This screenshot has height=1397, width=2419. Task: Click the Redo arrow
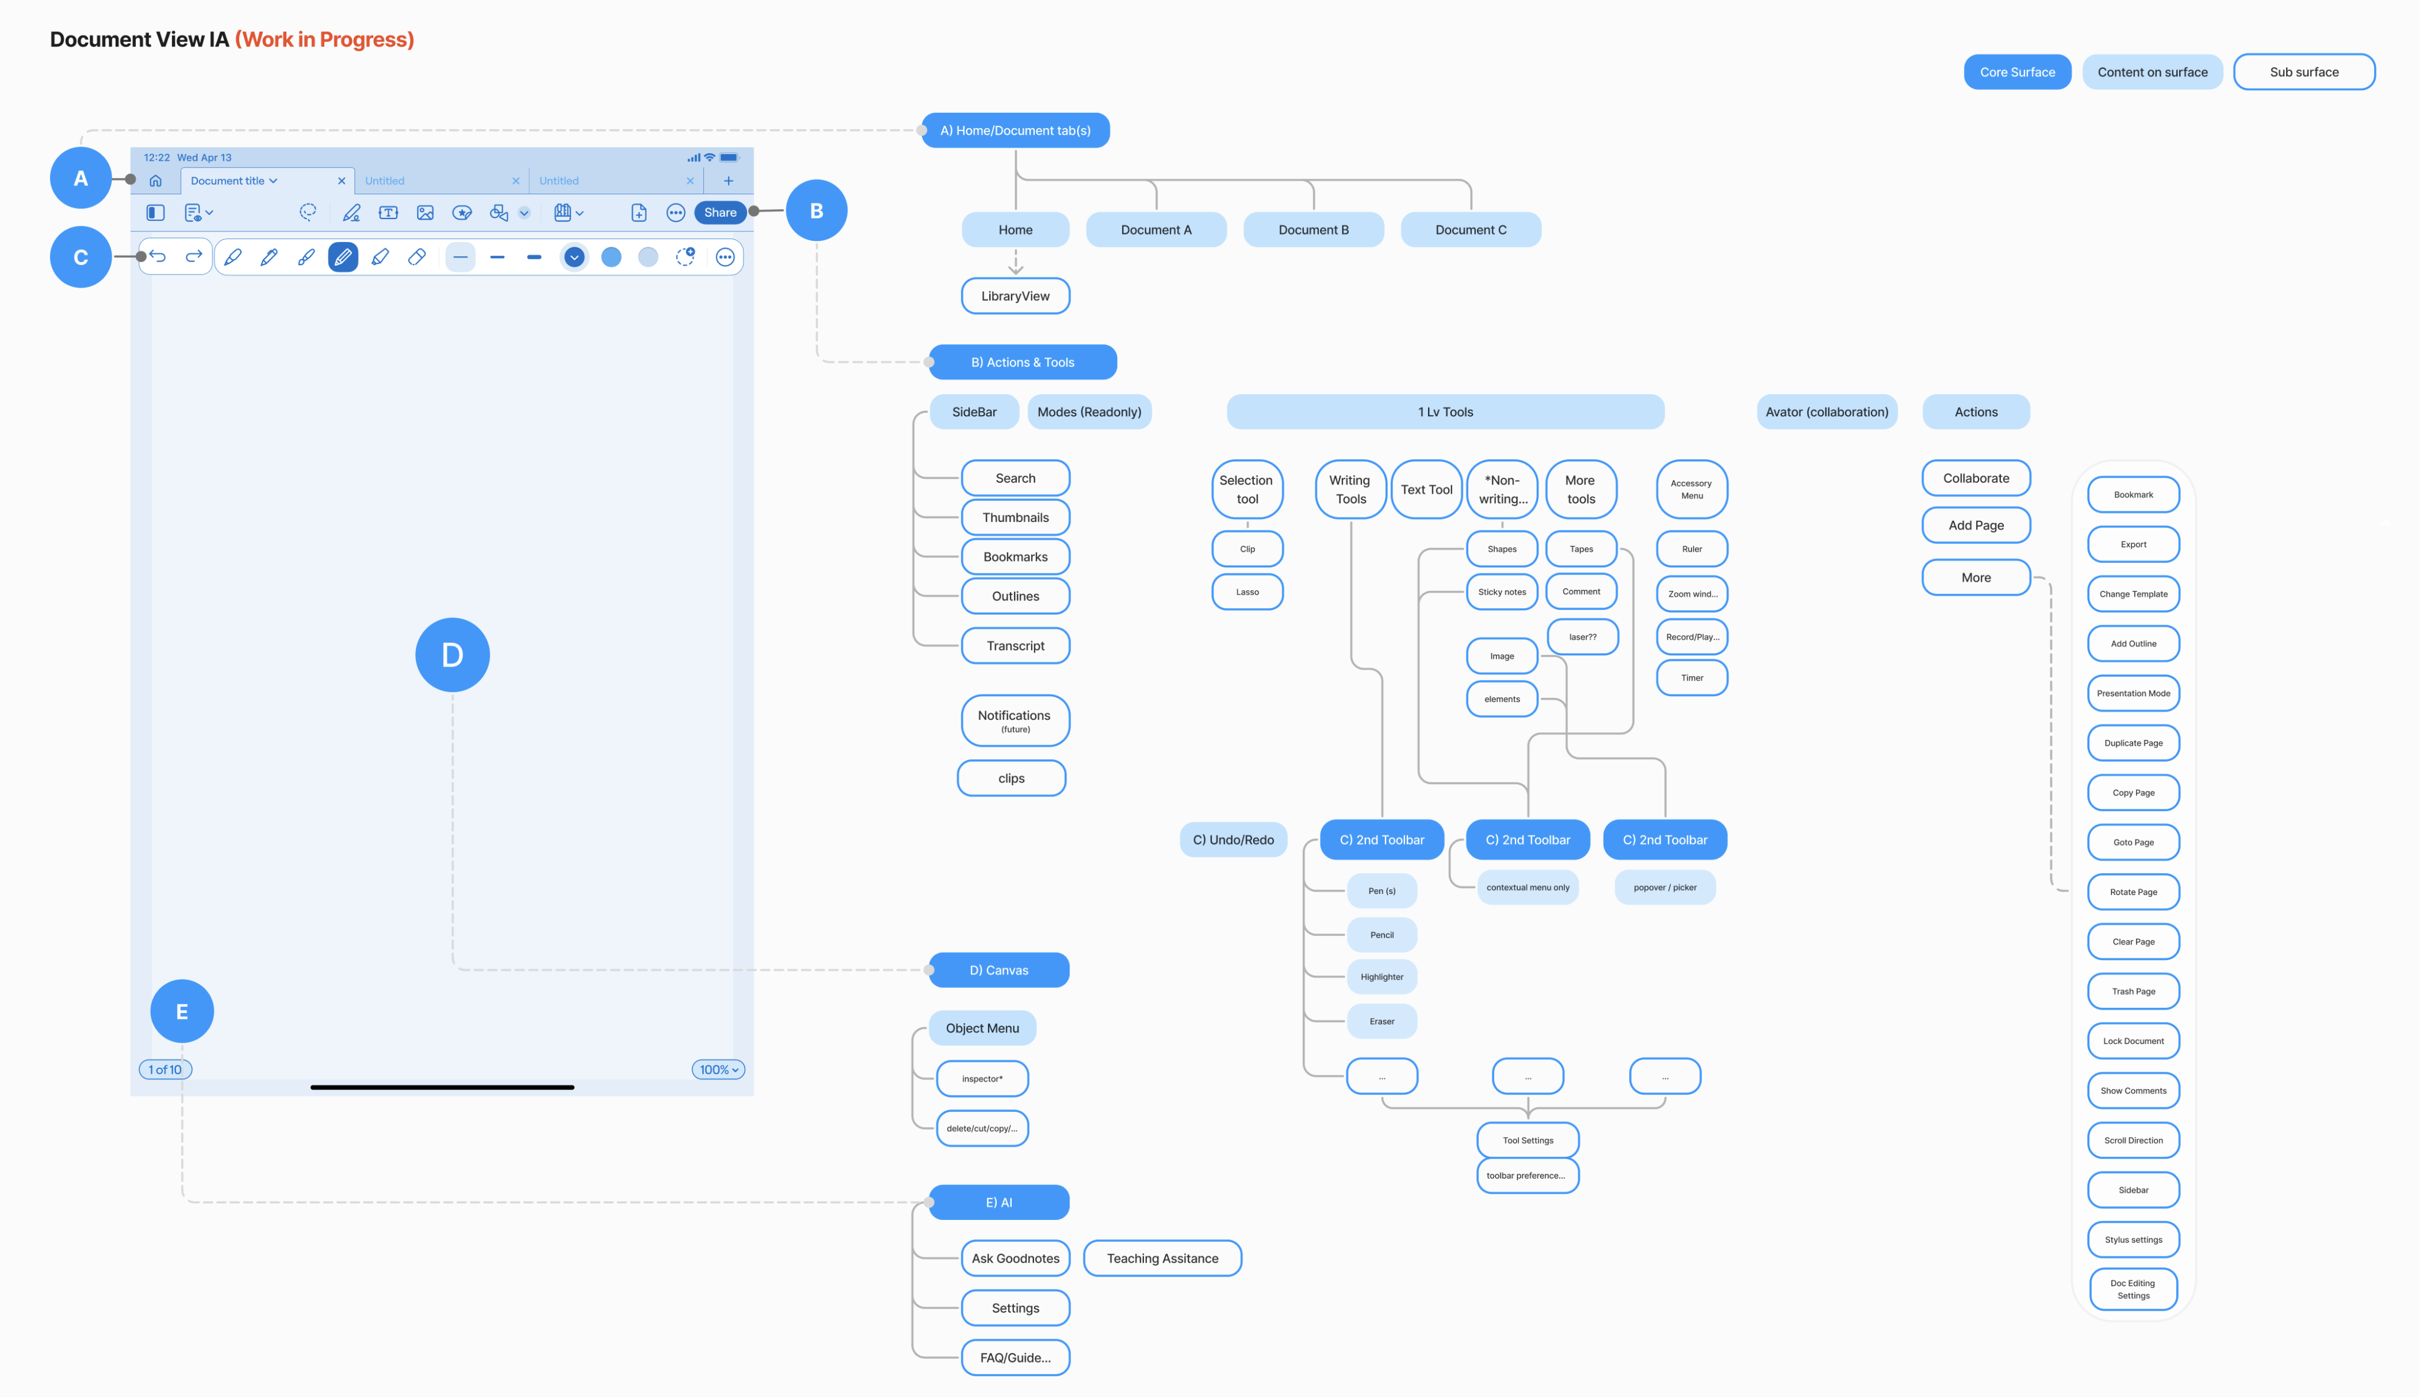coord(194,256)
